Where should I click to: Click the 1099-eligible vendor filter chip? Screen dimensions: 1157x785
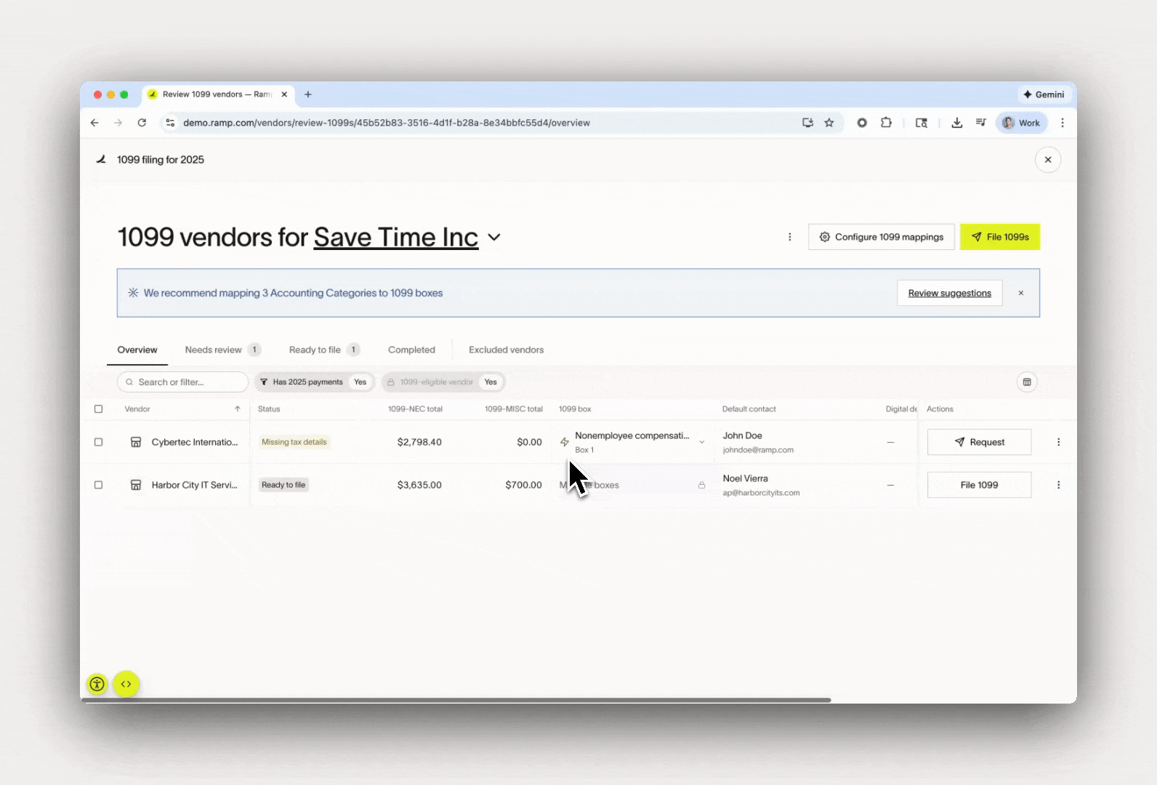pyautogui.click(x=443, y=382)
